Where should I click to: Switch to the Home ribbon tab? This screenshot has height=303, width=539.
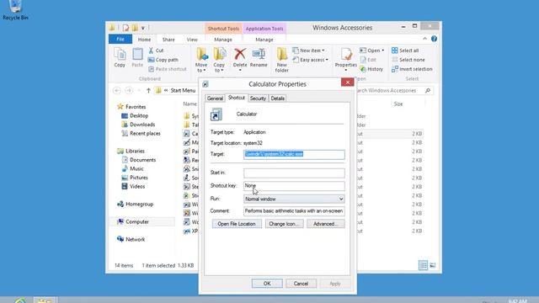pos(144,40)
